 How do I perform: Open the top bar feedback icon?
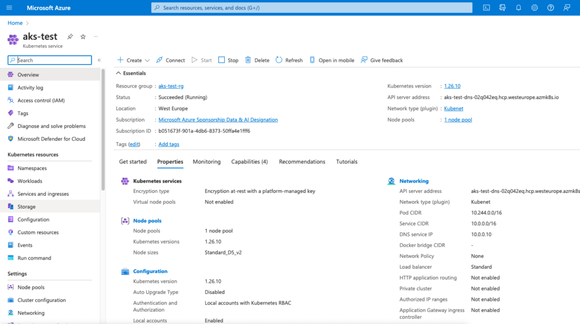point(566,8)
